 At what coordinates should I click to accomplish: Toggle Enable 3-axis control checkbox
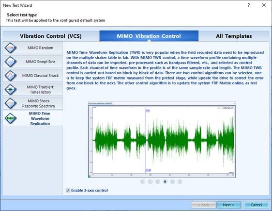tap(68, 190)
